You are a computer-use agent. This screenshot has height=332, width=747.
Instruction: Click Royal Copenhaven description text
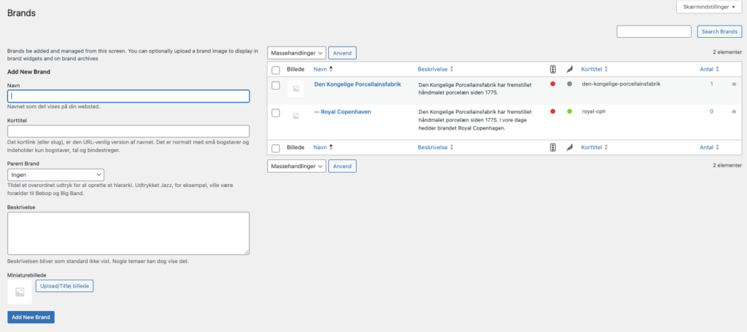[x=475, y=120]
